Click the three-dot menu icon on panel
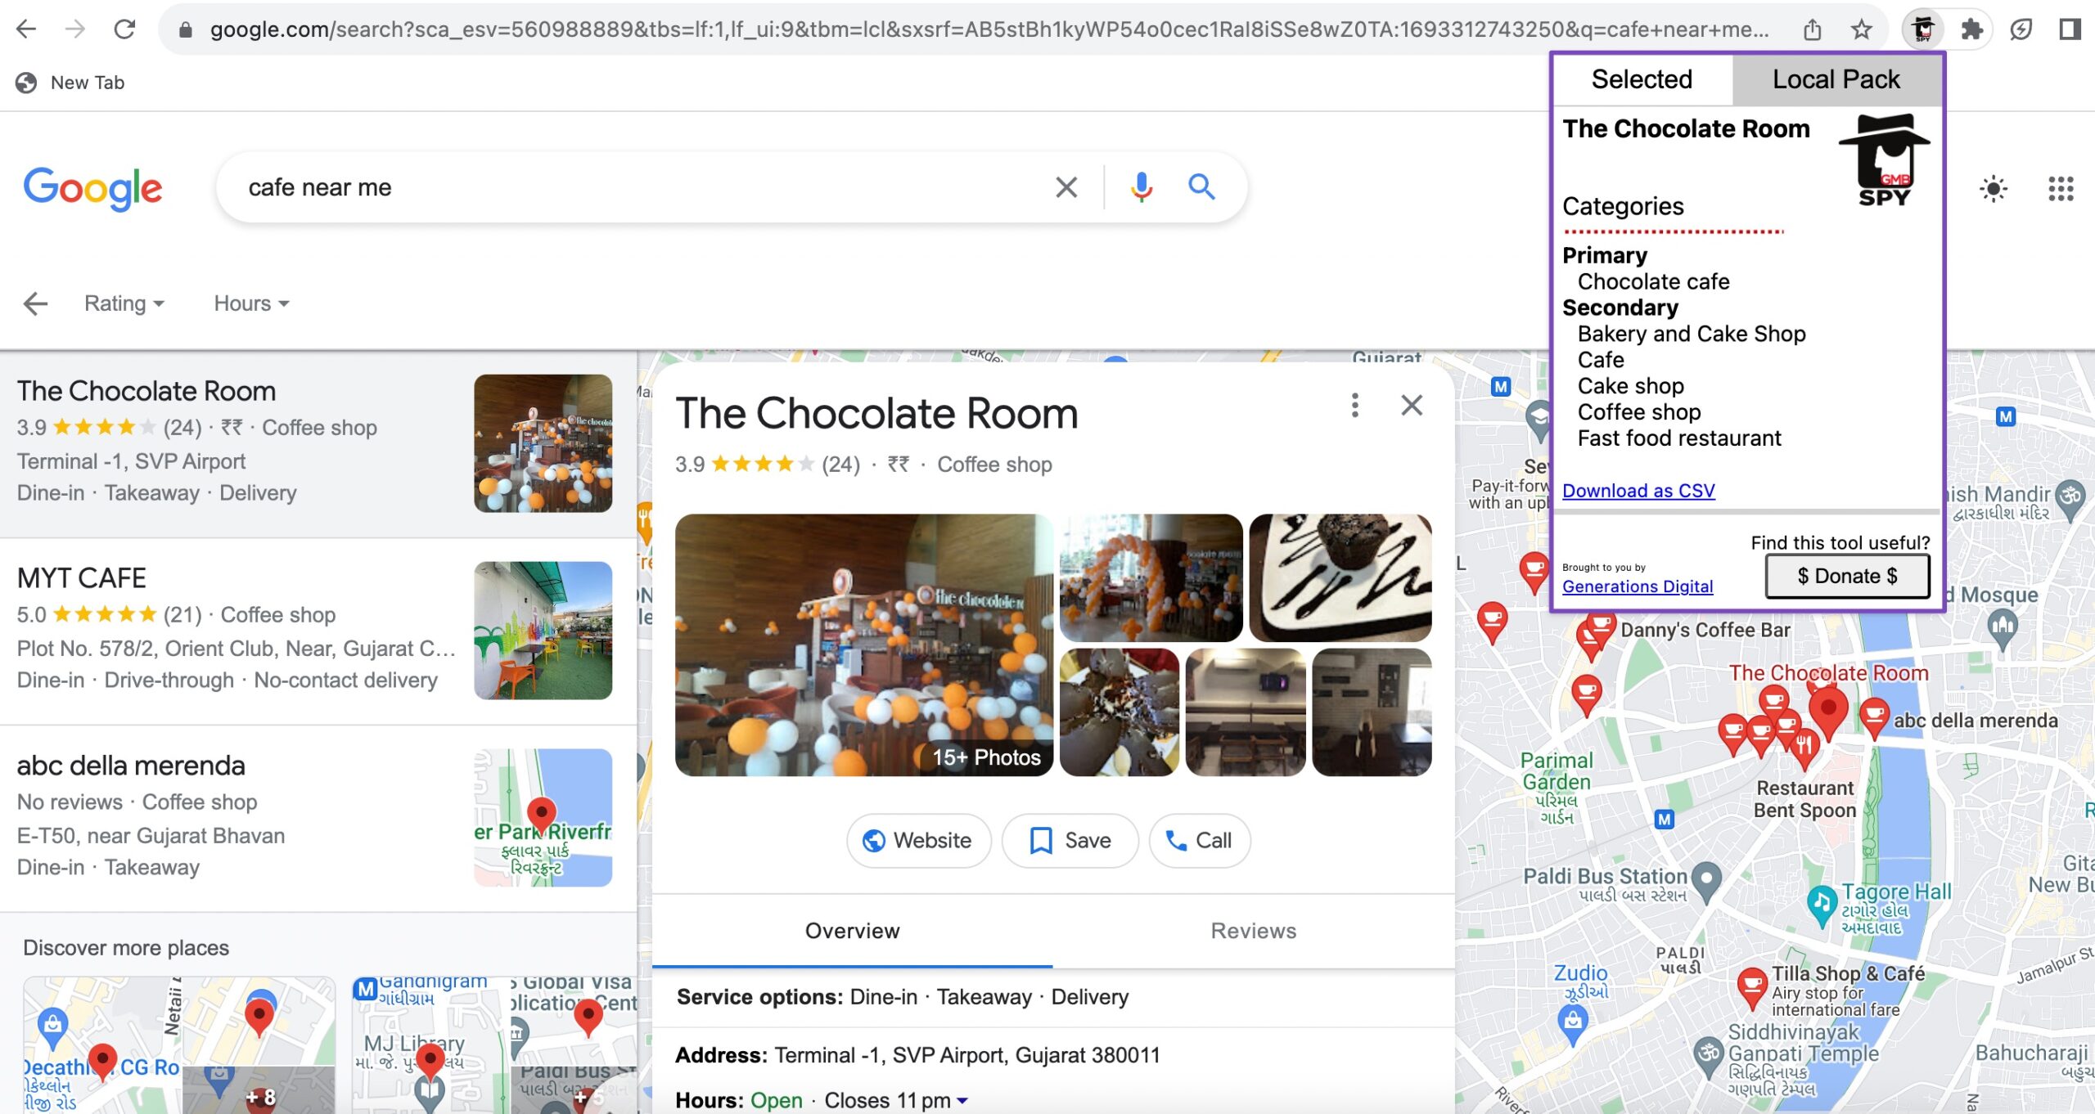This screenshot has height=1114, width=2095. click(x=1355, y=405)
